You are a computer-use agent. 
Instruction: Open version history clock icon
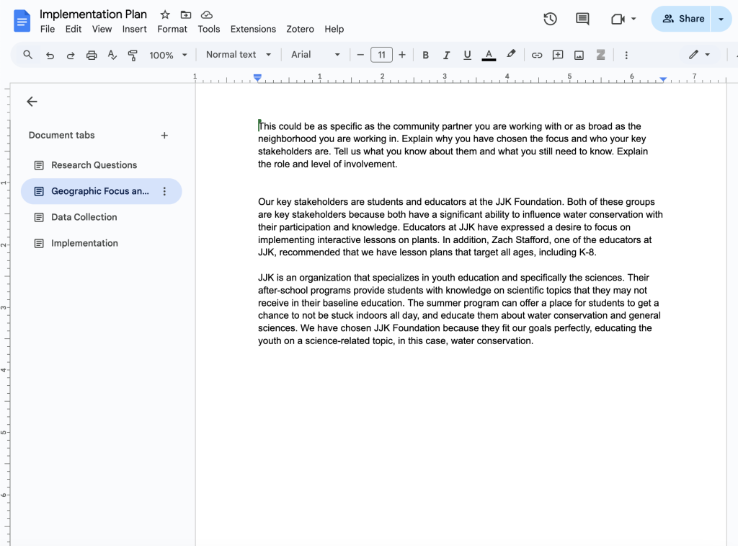click(550, 19)
